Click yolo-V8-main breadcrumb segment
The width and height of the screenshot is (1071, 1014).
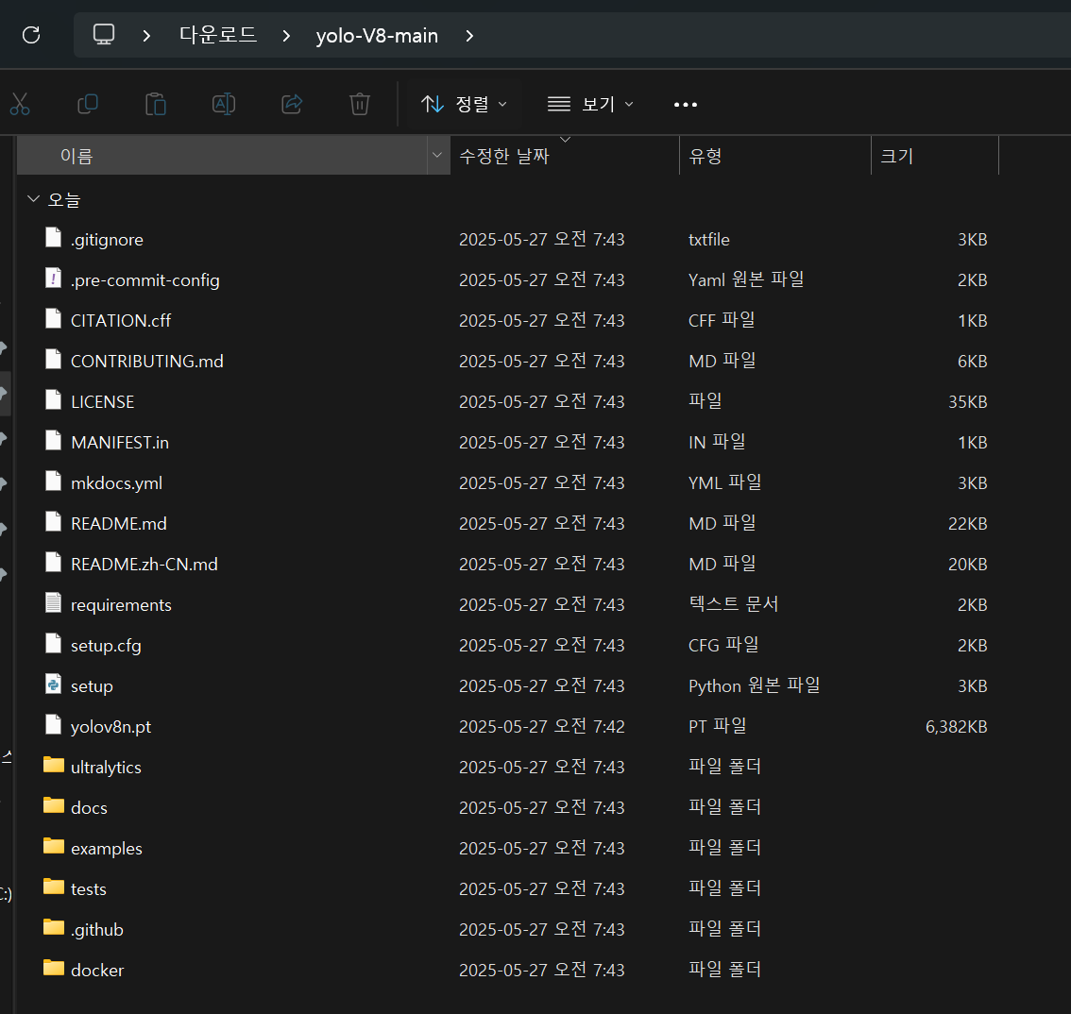[x=377, y=36]
